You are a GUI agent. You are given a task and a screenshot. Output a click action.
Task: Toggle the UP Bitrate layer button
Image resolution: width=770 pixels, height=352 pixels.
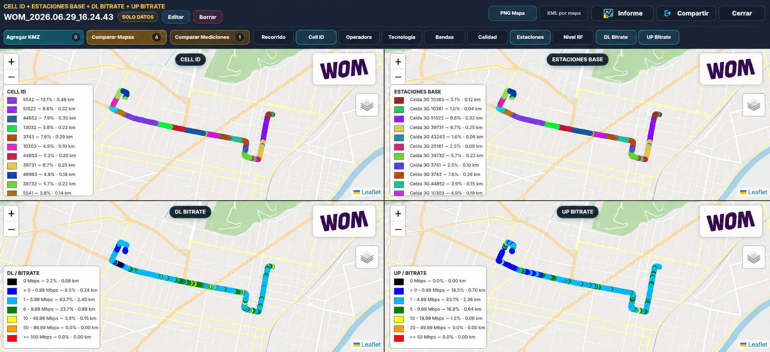(x=658, y=37)
